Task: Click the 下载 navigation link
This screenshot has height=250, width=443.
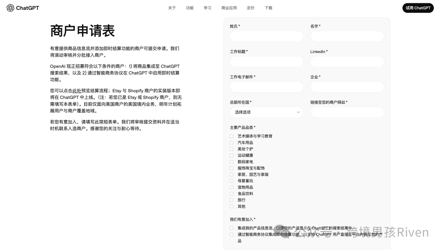Action: coord(268,8)
